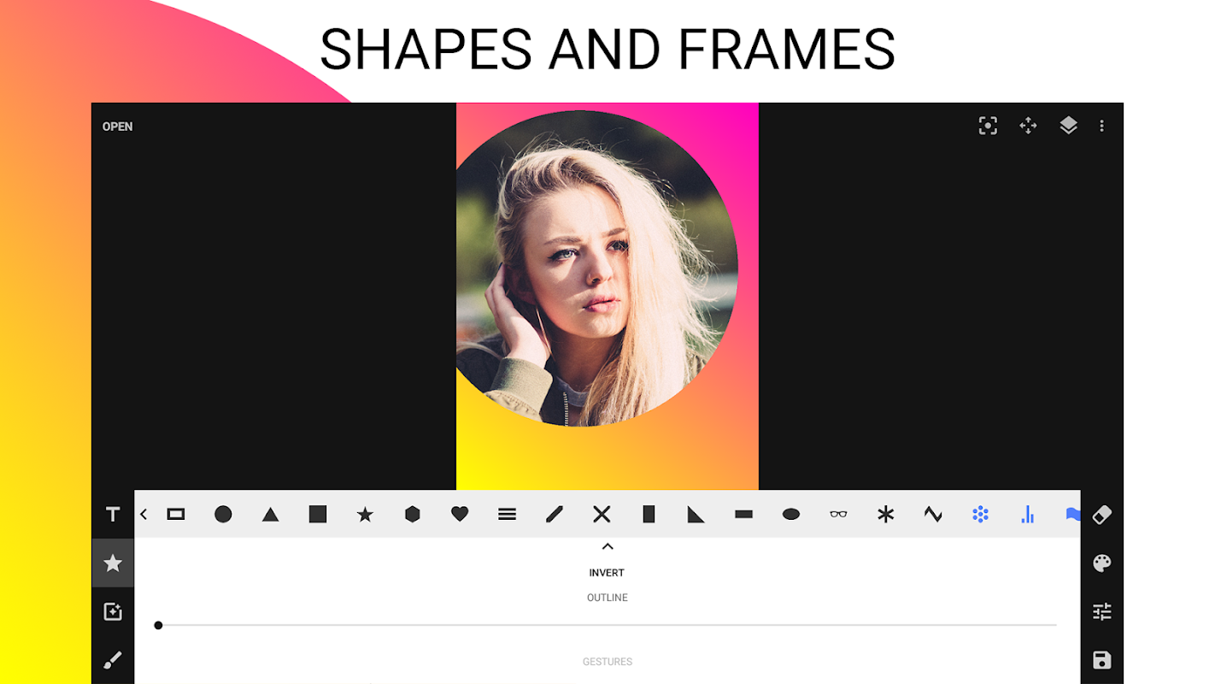
Task: Choose the hollow rectangle frame shape
Action: tap(176, 514)
